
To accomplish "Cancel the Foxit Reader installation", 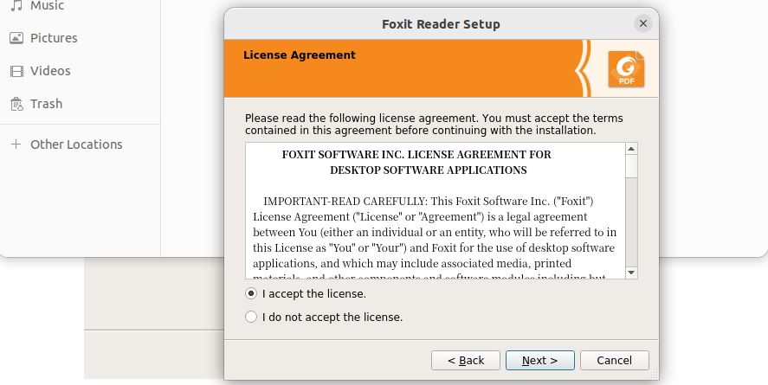I will tap(614, 360).
